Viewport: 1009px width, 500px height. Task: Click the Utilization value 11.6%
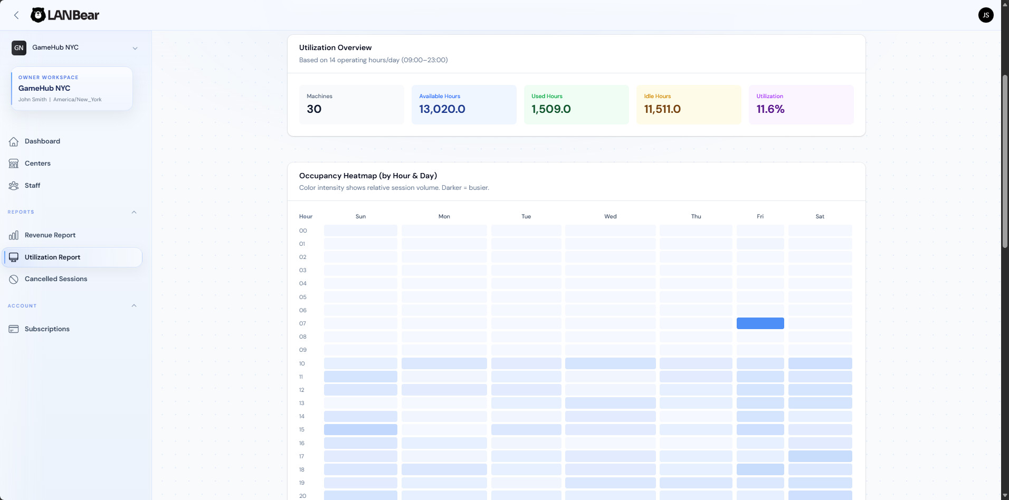click(770, 109)
